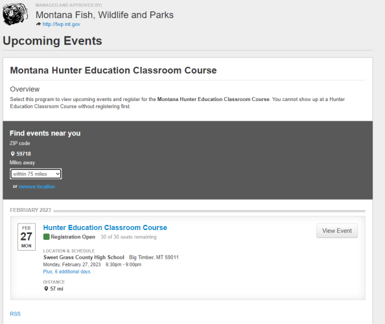Open the http://fwp.mt.gov link
385x324 pixels.
[61, 24]
